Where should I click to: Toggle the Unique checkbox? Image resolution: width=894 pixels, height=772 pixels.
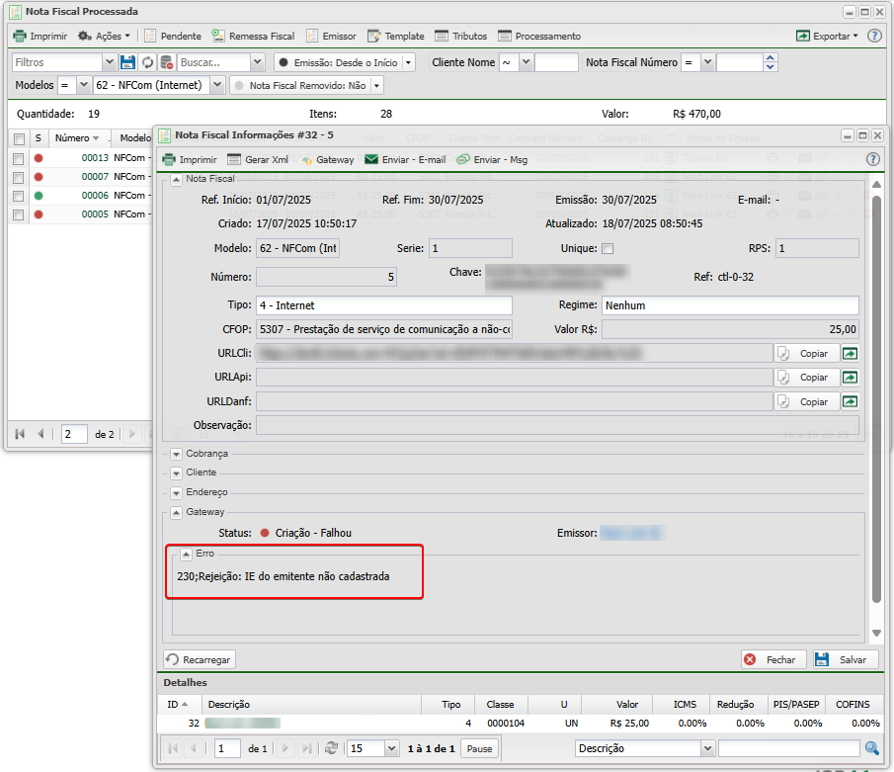pyautogui.click(x=608, y=248)
